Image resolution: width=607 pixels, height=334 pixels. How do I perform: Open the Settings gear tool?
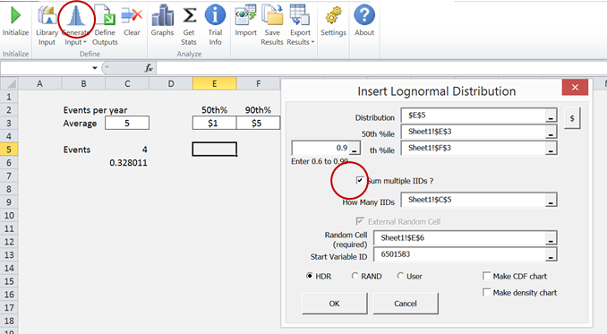tap(333, 20)
